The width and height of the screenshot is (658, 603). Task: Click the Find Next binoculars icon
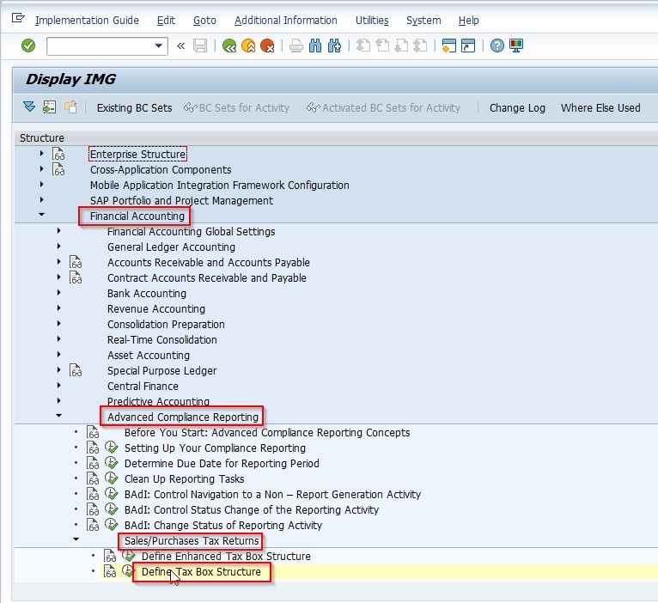334,46
